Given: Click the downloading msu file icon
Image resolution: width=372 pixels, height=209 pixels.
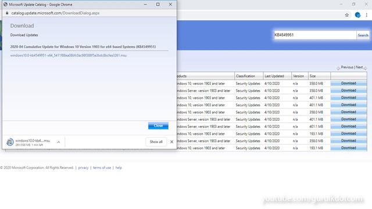Looking at the screenshot, I should 10,142.
